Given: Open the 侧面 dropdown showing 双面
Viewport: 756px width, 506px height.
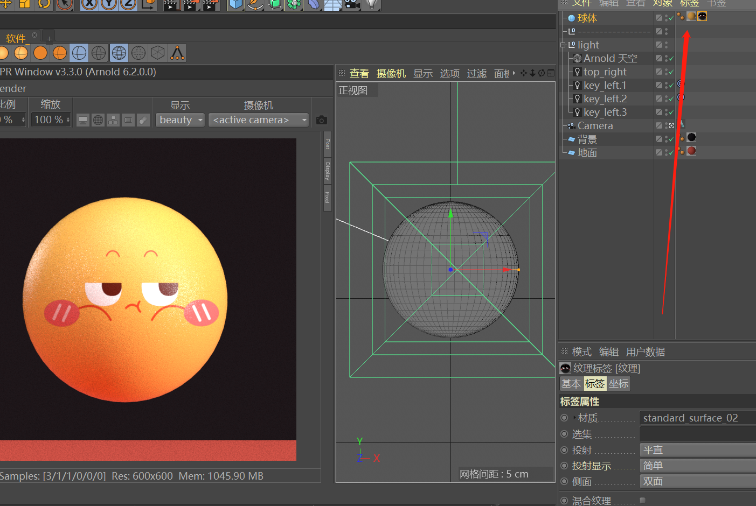Looking at the screenshot, I should click(697, 481).
